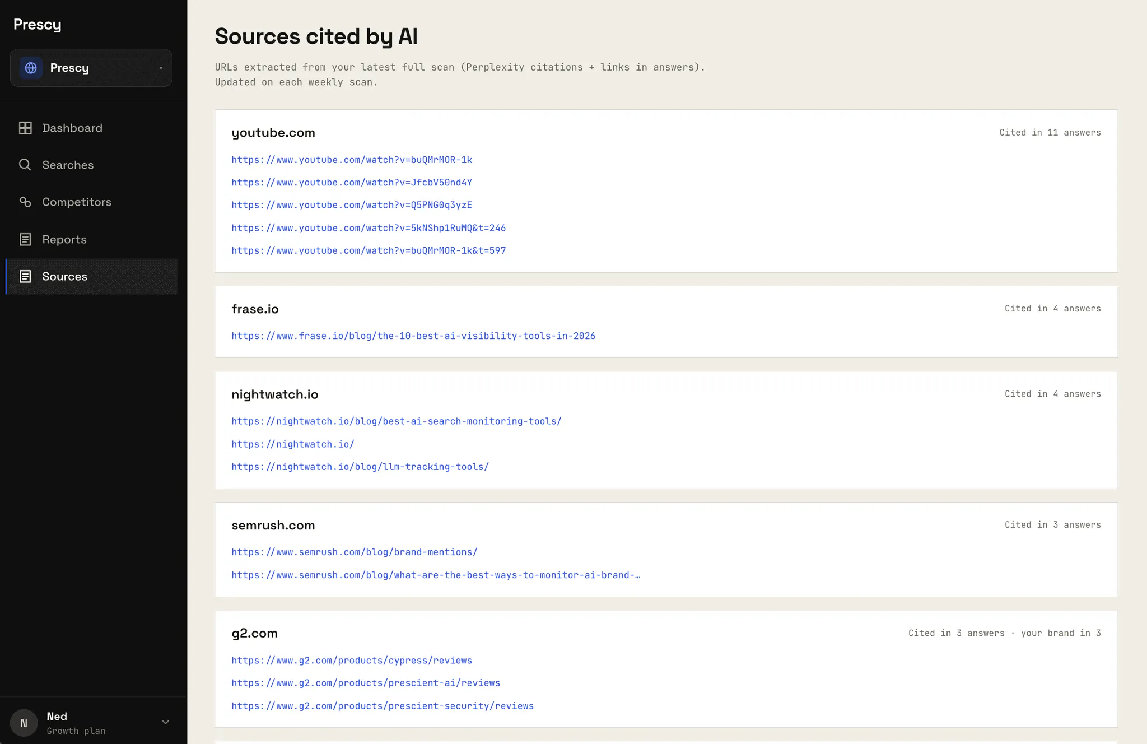Open the semrush brand-mentions blog link
This screenshot has width=1147, height=744.
click(355, 552)
